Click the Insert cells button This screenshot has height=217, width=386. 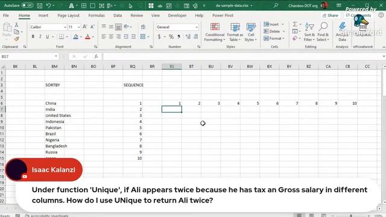[x=274, y=24]
